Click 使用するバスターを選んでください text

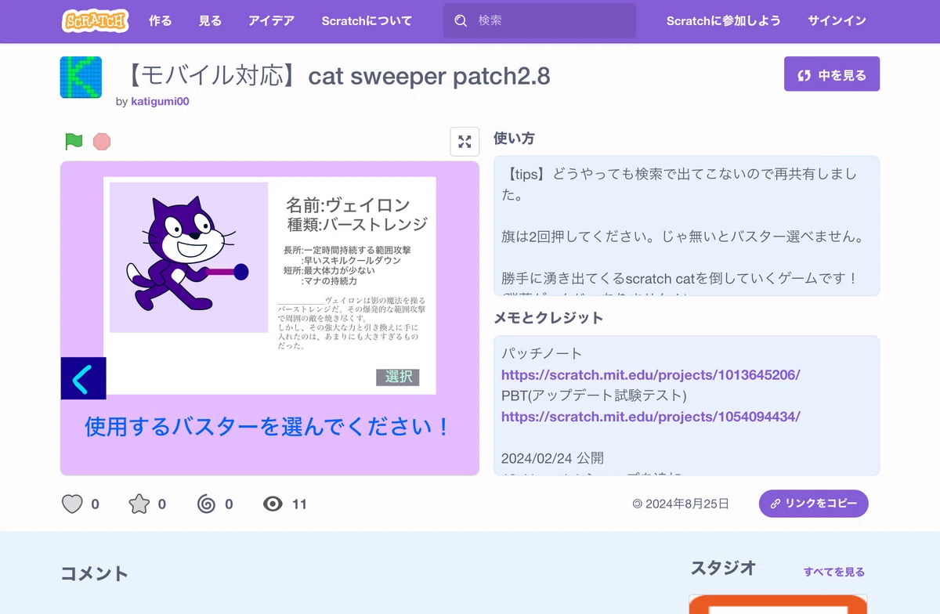pyautogui.click(x=268, y=428)
